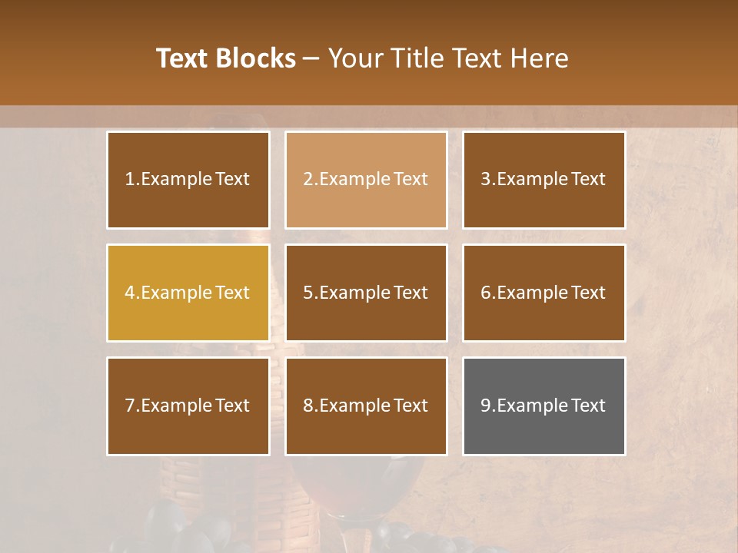
Task: Click the gray faded area left of blocks
Action: pyautogui.click(x=52, y=329)
